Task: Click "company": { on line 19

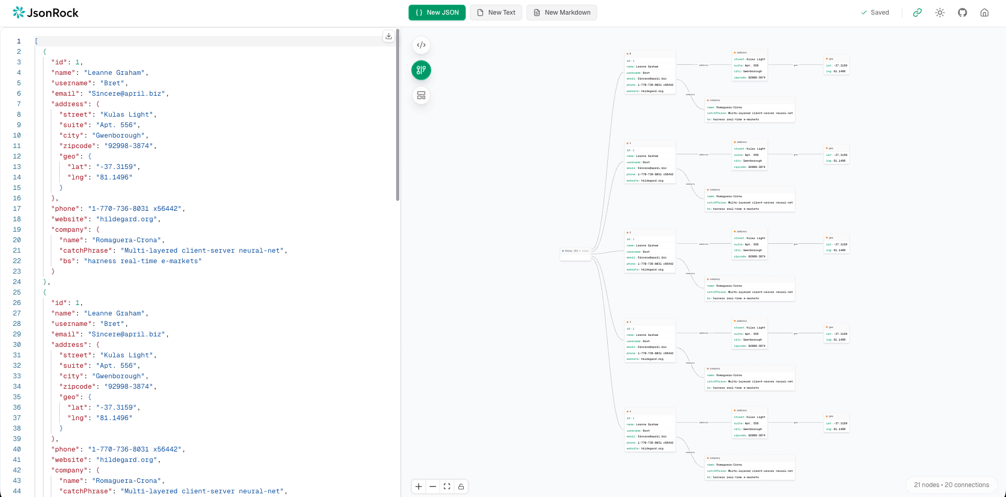Action: tap(75, 230)
